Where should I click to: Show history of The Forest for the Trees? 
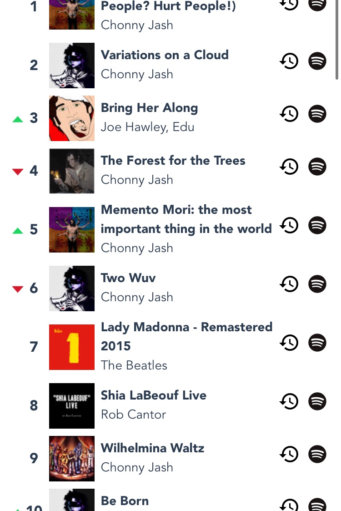pyautogui.click(x=289, y=167)
